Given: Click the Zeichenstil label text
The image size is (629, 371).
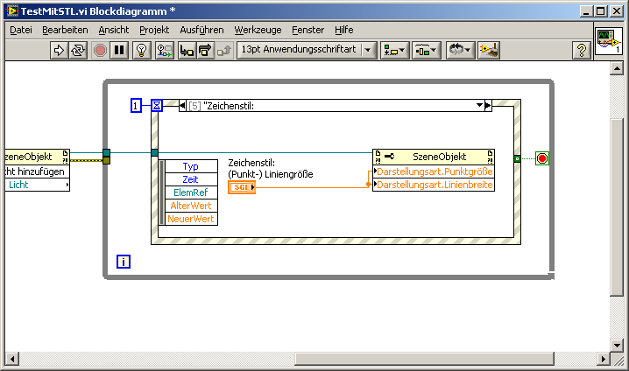Looking at the screenshot, I should [x=271, y=169].
